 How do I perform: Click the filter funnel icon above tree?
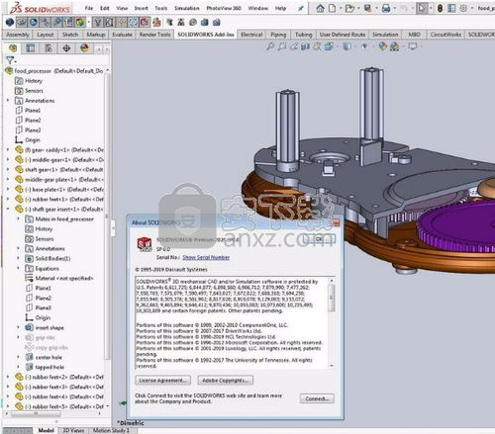point(10,60)
